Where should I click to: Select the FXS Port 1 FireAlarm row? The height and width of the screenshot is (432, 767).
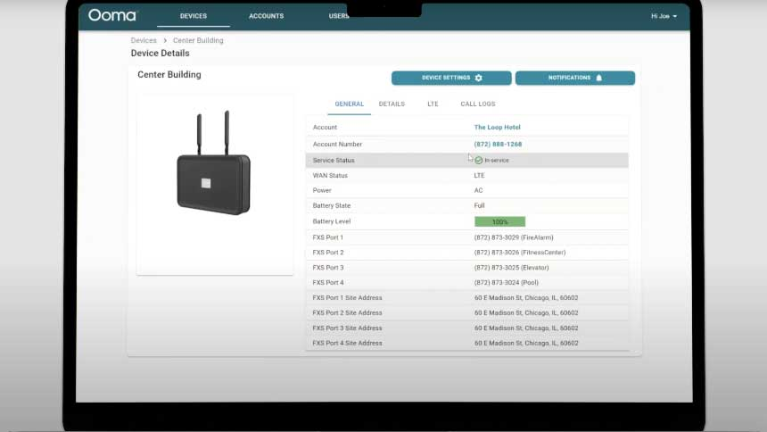pyautogui.click(x=466, y=237)
